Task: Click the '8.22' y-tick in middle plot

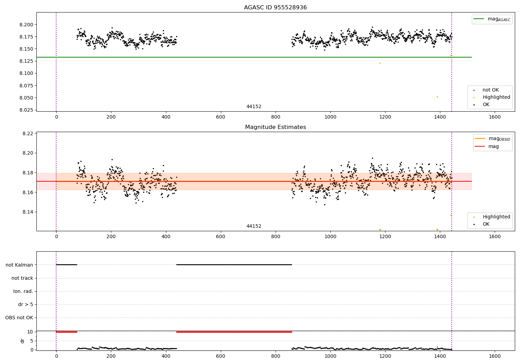Action: tap(28, 133)
